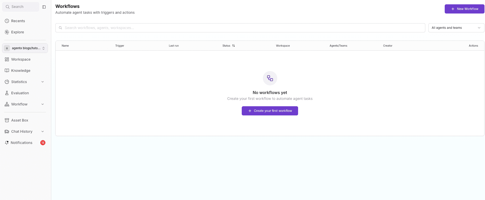The height and width of the screenshot is (200, 485).
Task: Open the agentx blogs workspace switcher
Action: click(25, 48)
